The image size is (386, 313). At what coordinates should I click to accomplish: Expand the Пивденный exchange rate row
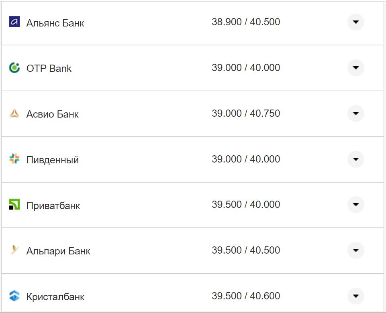[x=355, y=159]
